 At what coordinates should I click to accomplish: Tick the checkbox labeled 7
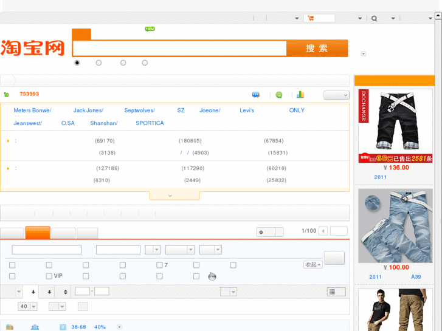coord(159,265)
